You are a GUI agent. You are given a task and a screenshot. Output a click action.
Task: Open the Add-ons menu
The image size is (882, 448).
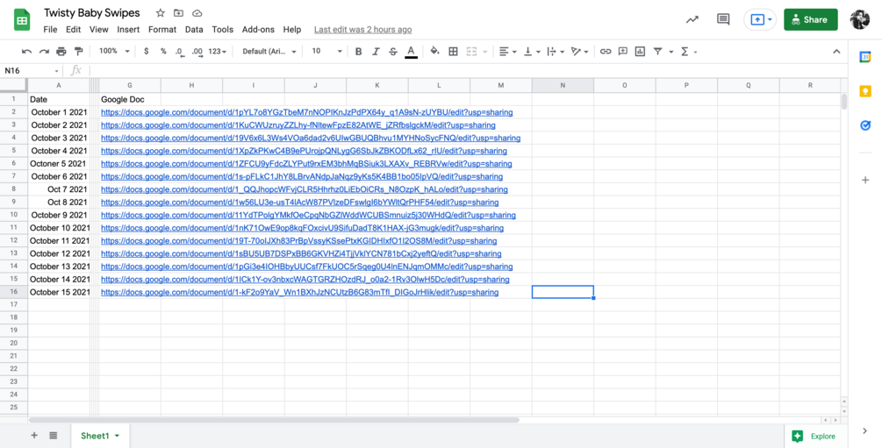tap(258, 29)
